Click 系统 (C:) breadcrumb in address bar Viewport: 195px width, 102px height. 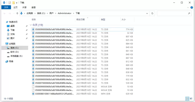tap(41, 13)
